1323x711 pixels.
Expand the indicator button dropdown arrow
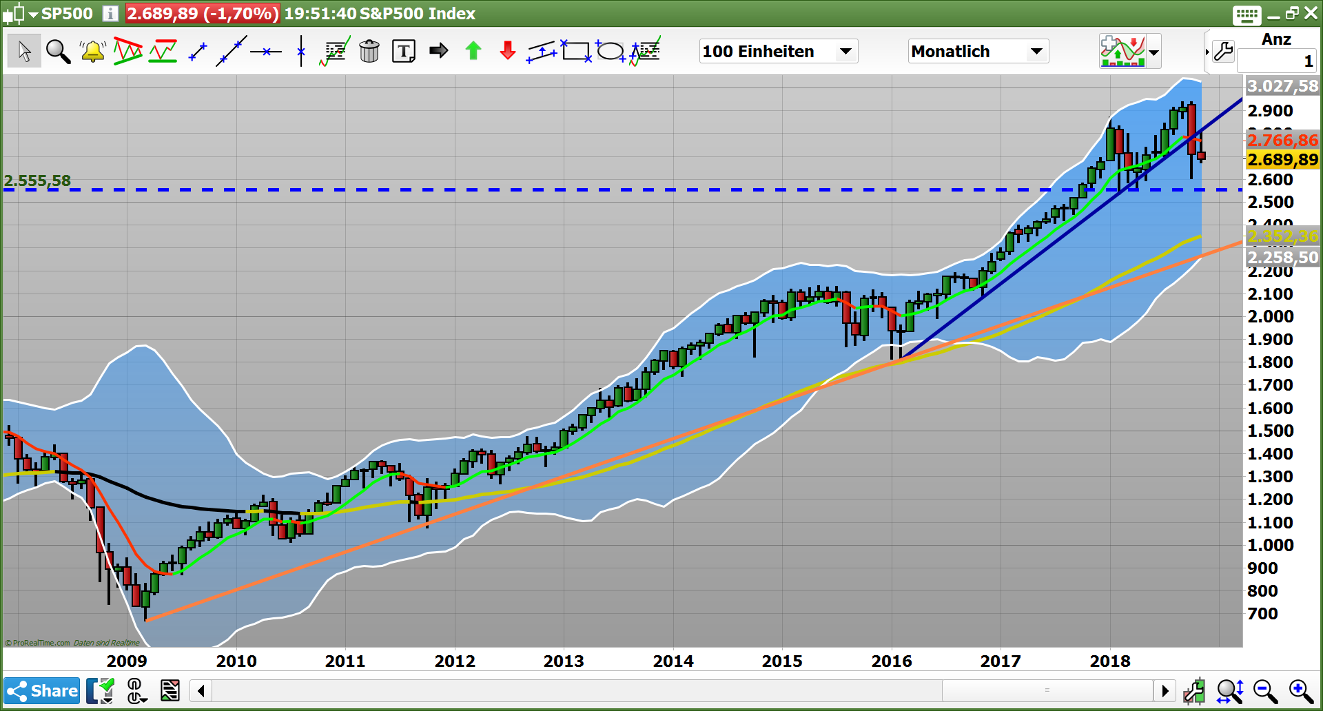pos(1154,52)
